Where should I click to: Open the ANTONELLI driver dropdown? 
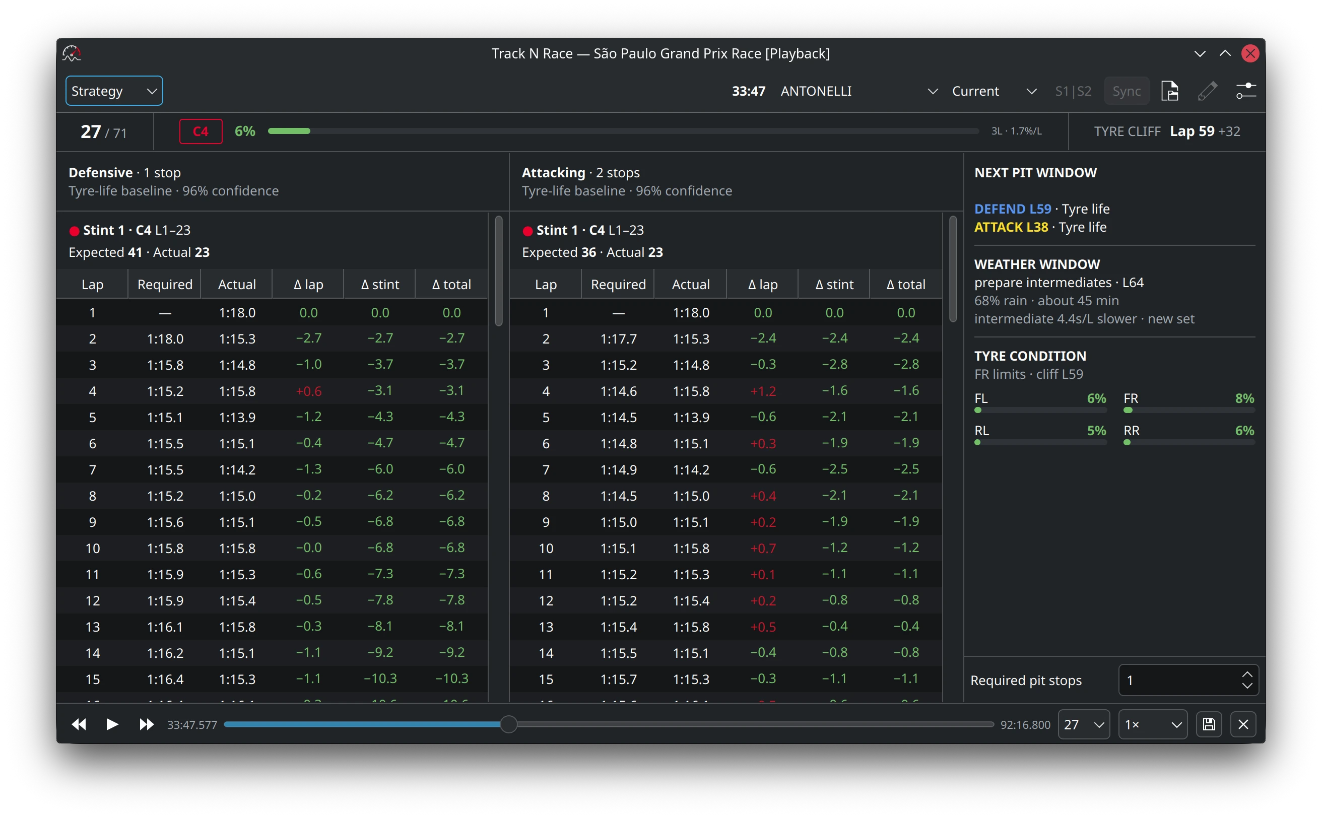pyautogui.click(x=858, y=91)
